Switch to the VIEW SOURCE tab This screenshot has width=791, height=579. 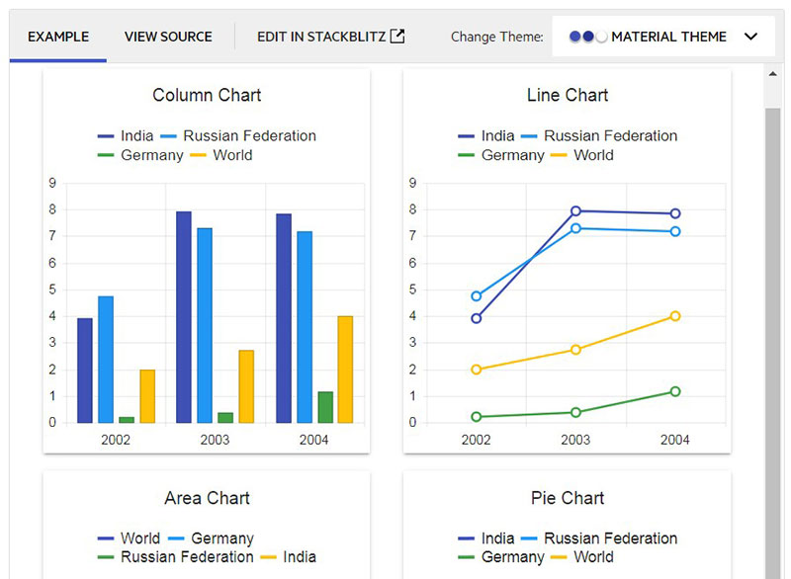168,37
